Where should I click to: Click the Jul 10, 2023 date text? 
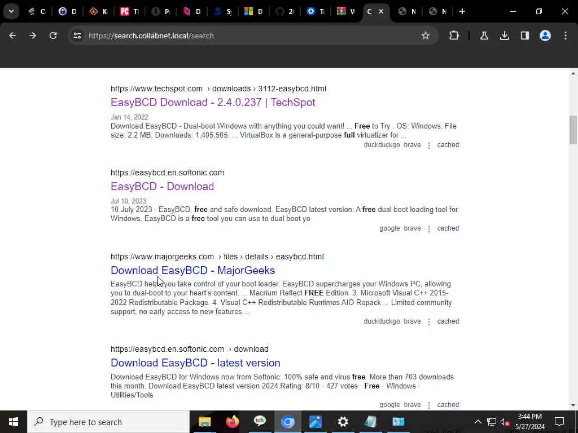pyautogui.click(x=128, y=201)
